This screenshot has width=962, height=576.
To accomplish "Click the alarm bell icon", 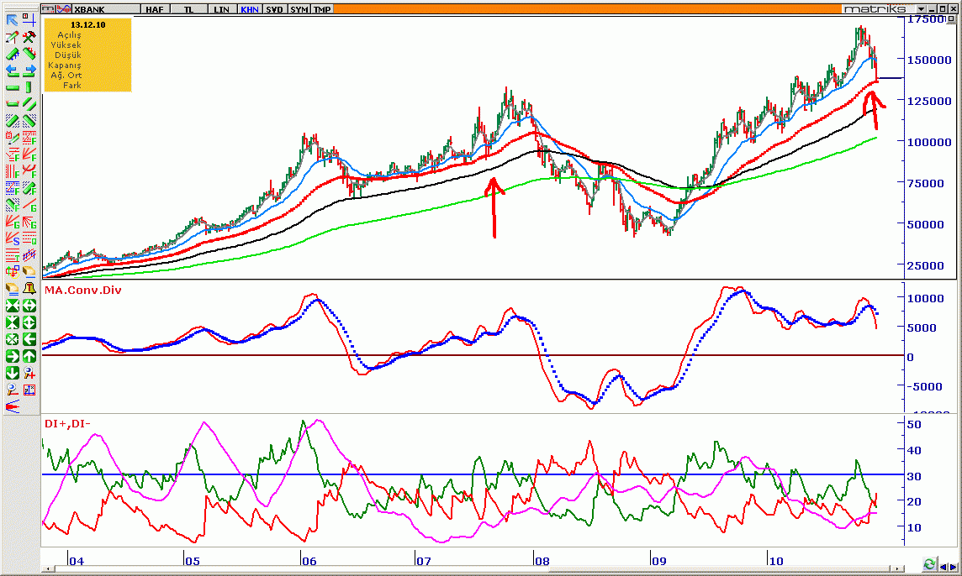I will click(29, 289).
